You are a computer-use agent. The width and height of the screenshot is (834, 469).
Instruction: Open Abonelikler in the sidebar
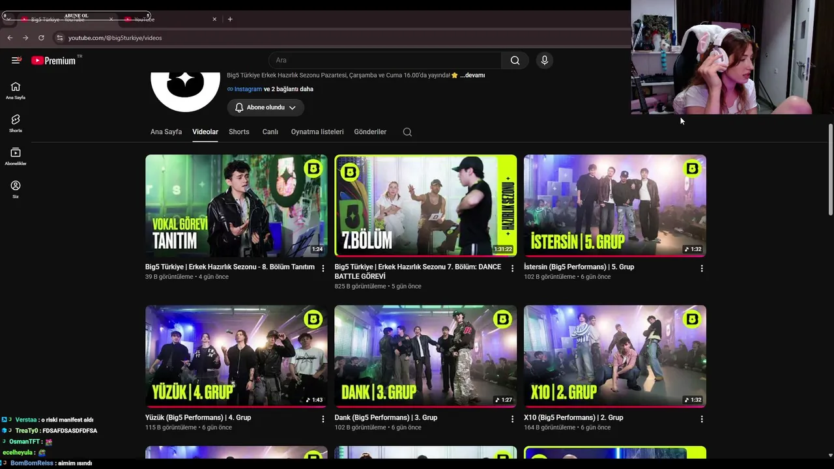(x=16, y=156)
